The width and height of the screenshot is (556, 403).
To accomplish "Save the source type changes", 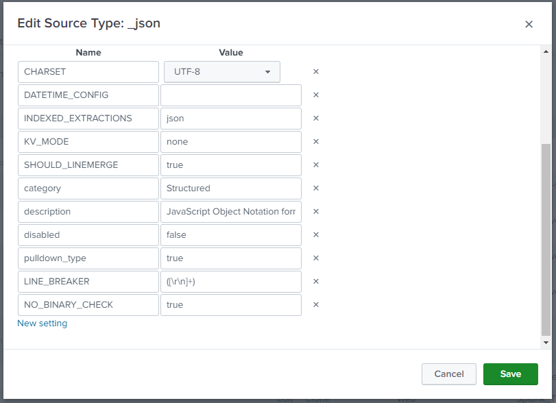I will tap(511, 374).
